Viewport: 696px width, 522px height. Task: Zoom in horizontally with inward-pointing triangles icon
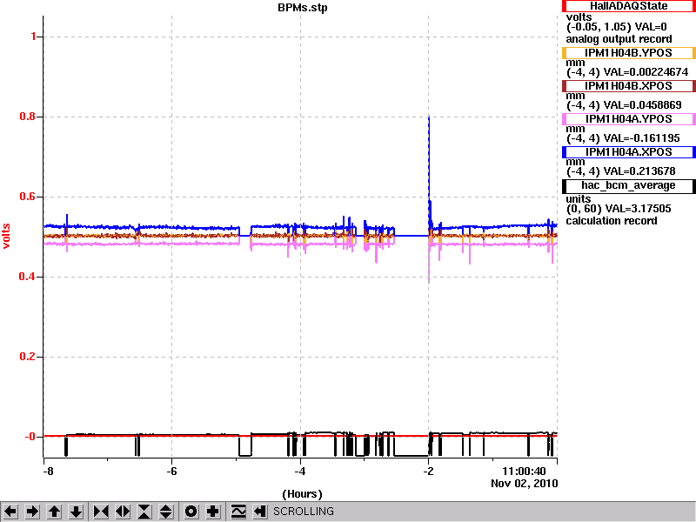(x=101, y=512)
